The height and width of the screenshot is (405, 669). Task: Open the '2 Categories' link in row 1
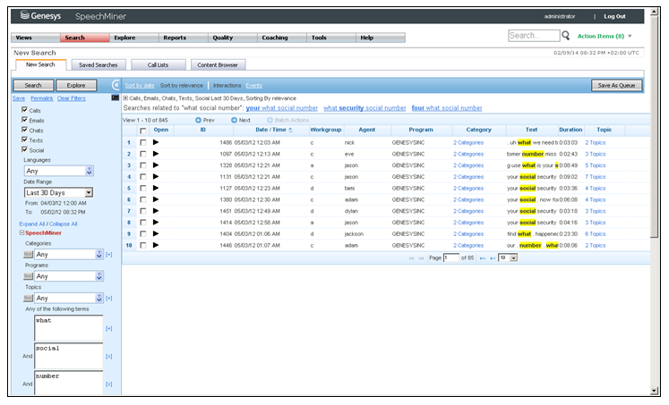pyautogui.click(x=467, y=142)
